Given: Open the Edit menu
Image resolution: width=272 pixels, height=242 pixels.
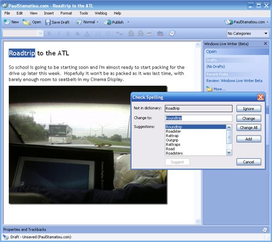Looking at the screenshot, I should click(x=20, y=13).
